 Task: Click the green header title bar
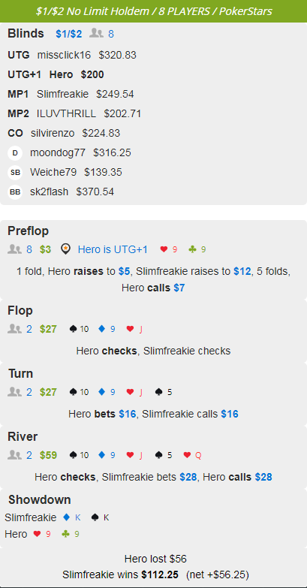pyautogui.click(x=154, y=11)
